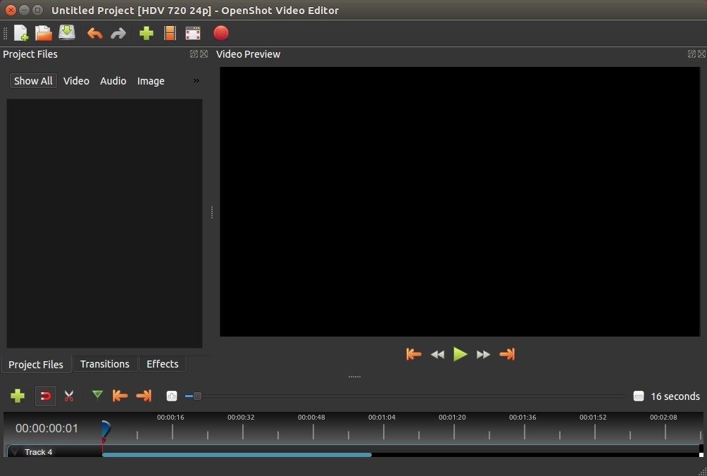707x476 pixels.
Task: Expand hidden filter toolbar items chevron
Action: pos(196,81)
